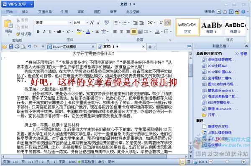This screenshot has width=251, height=166.
Task: Click the Bold formatting icon
Action: point(38,32)
